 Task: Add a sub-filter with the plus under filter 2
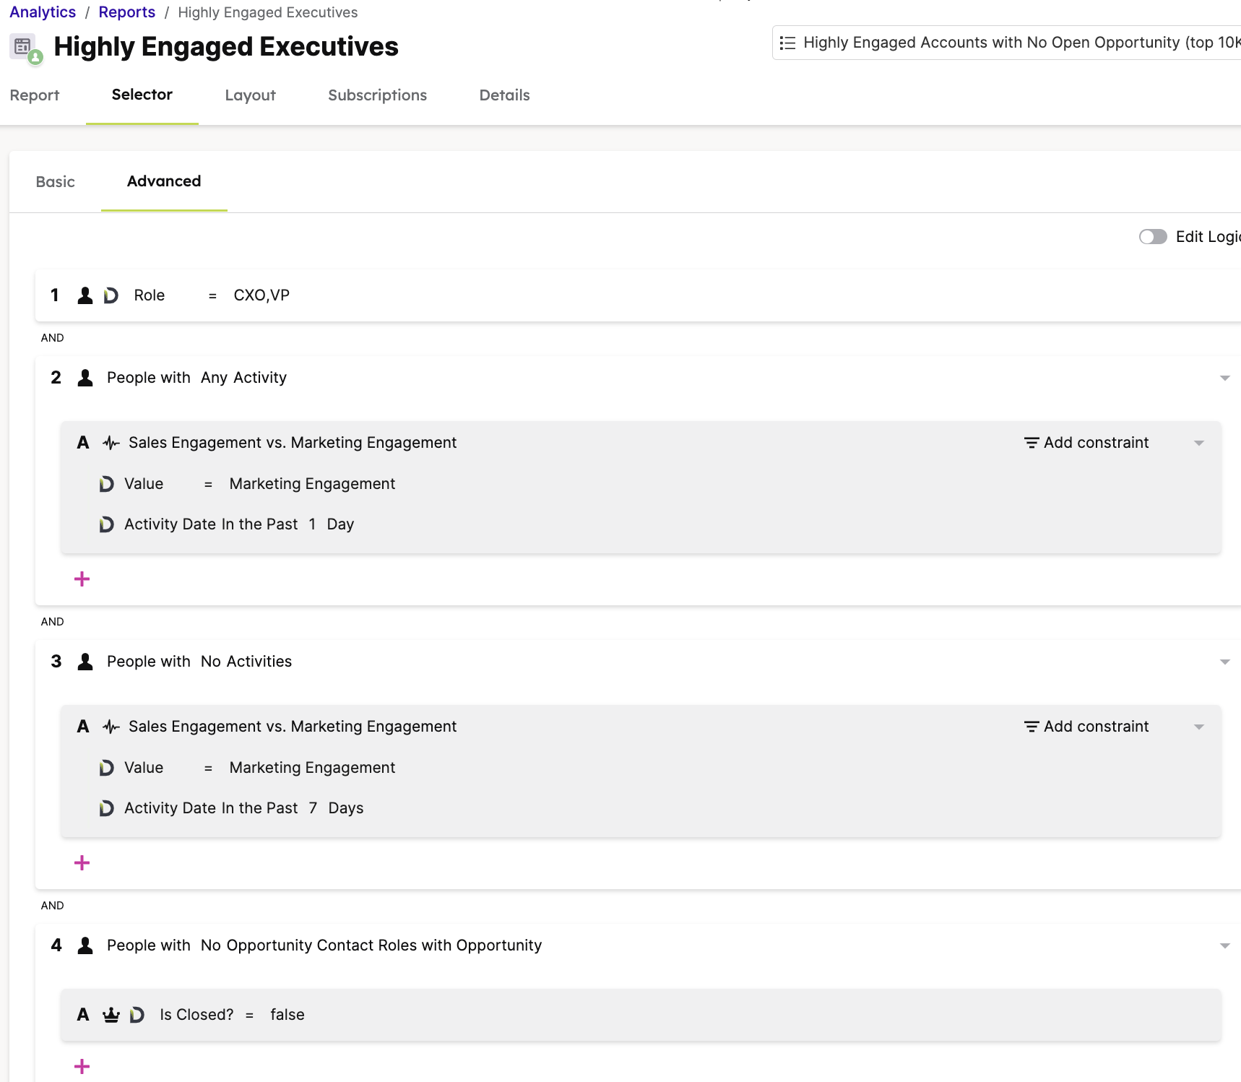point(82,579)
